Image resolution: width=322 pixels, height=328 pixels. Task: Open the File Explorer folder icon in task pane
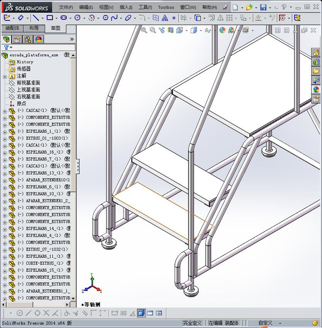click(x=316, y=71)
